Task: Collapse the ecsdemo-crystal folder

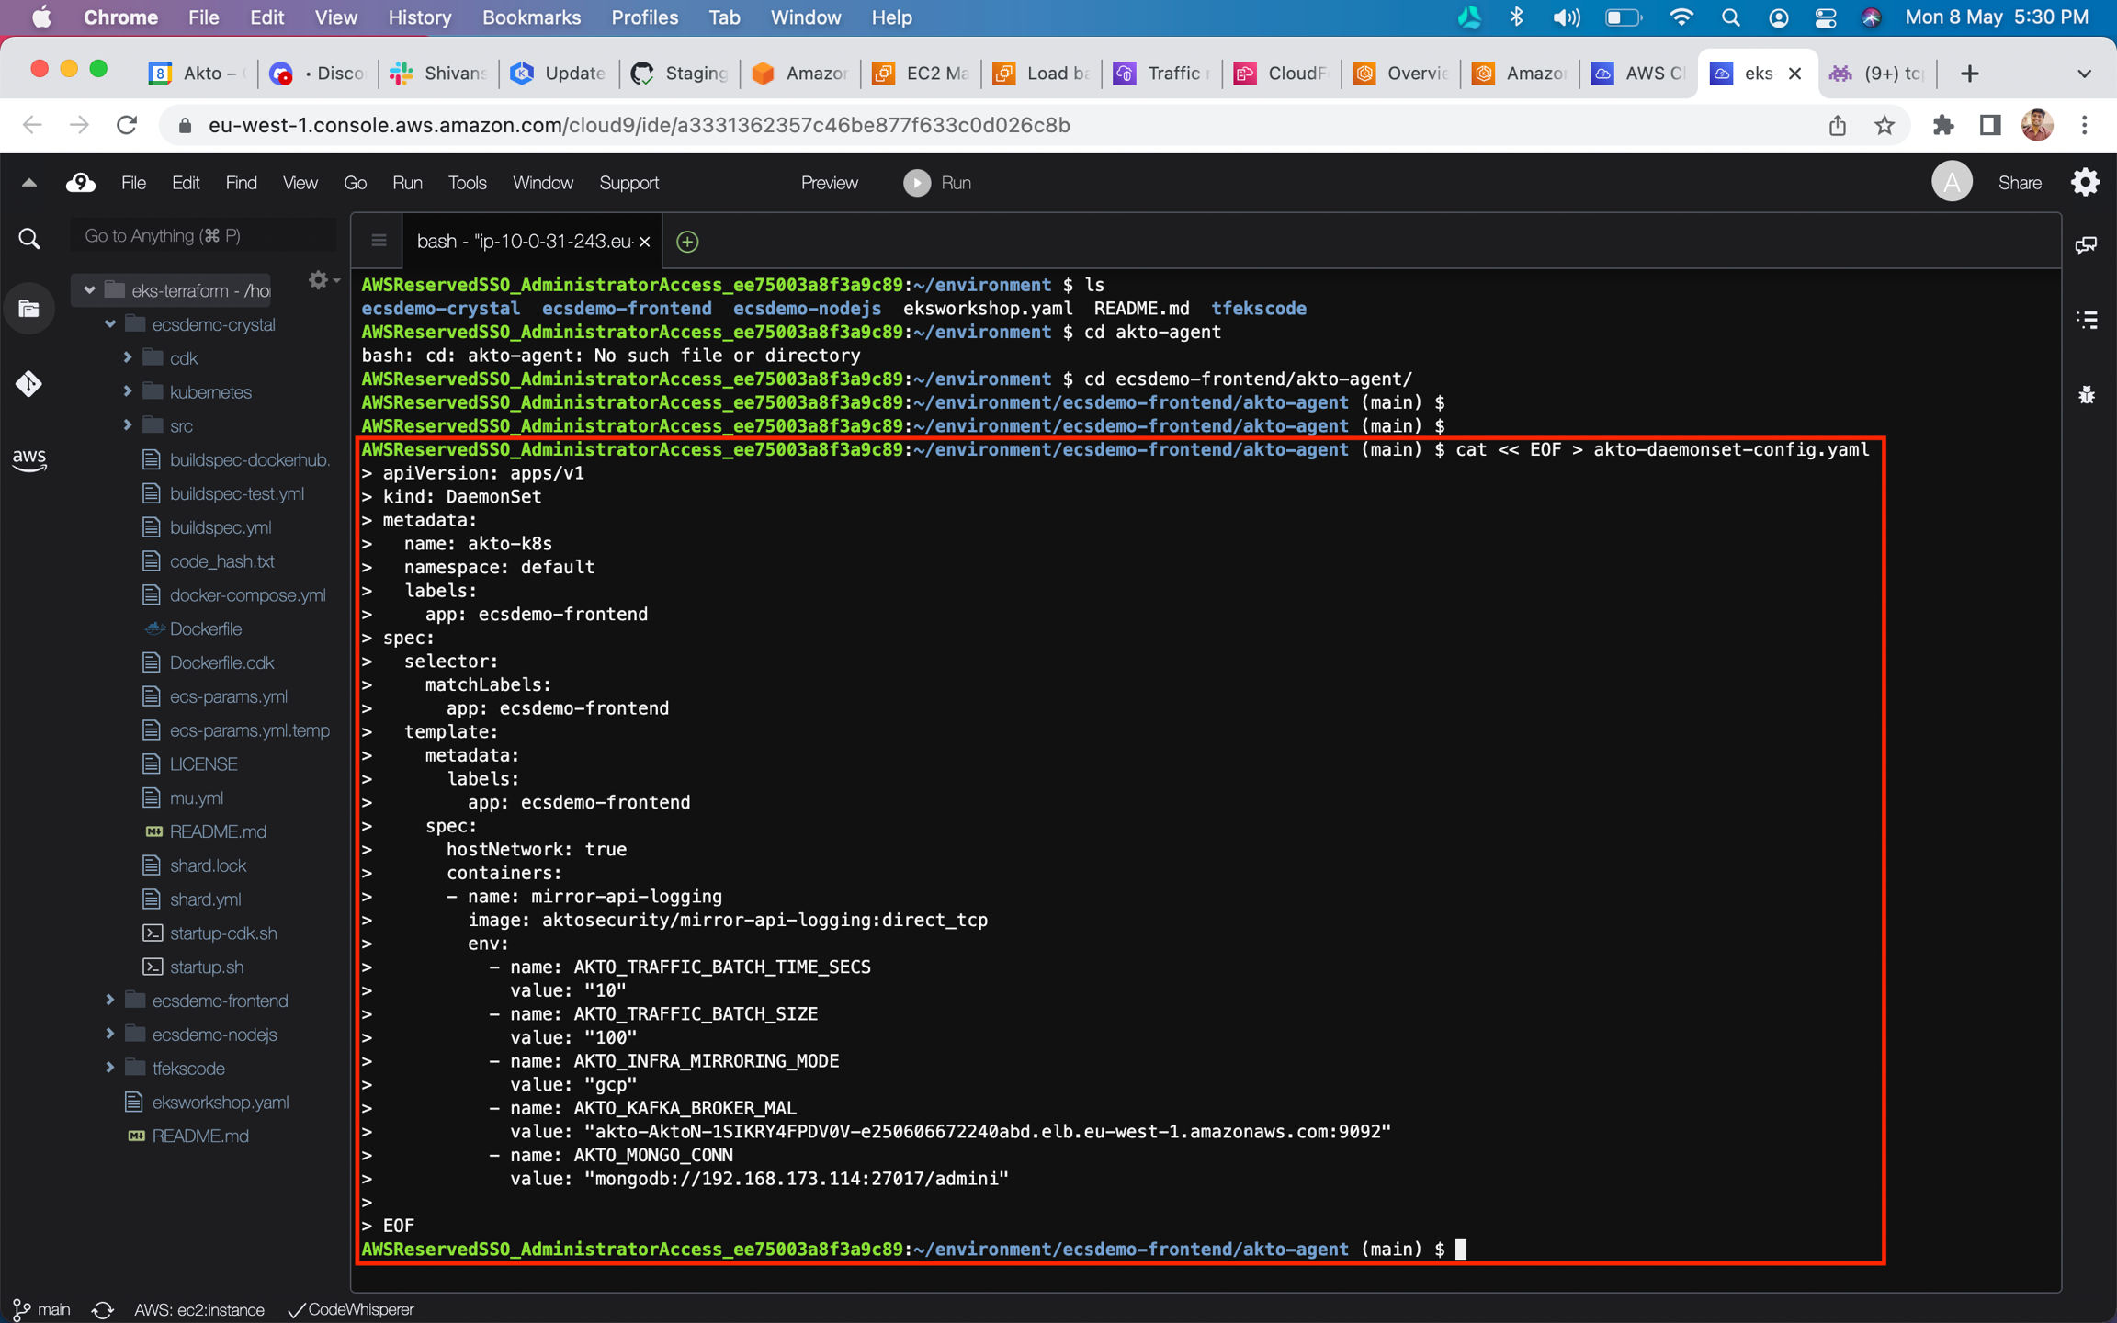Action: [x=110, y=323]
